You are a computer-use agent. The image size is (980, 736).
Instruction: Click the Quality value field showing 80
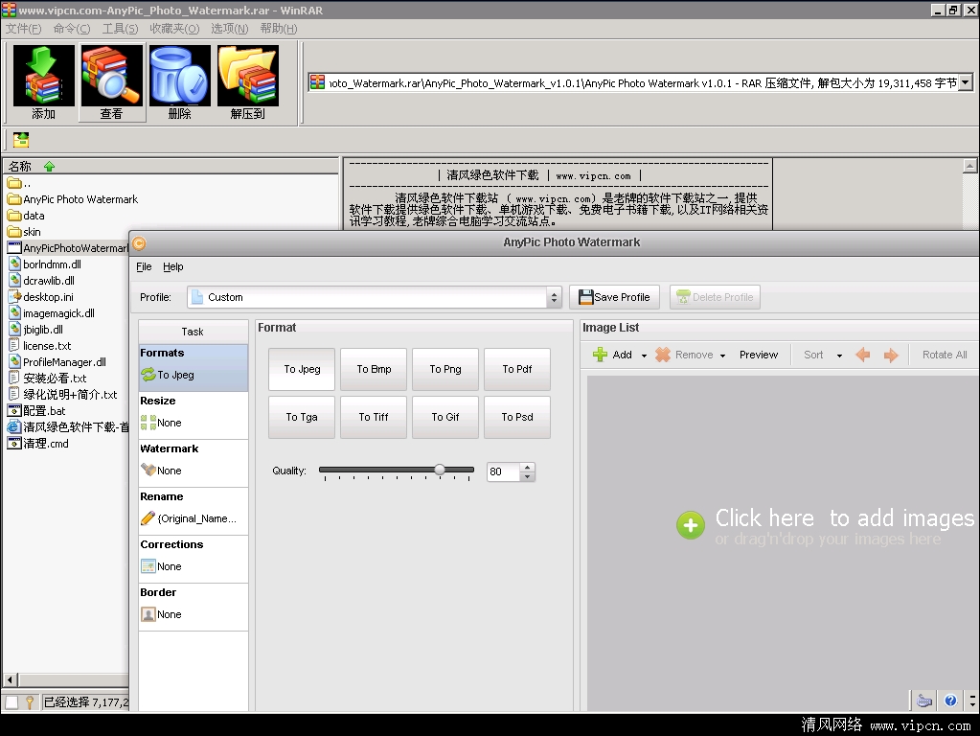[503, 471]
